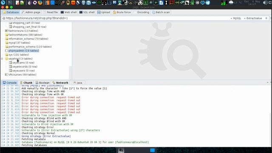272x153 pixels.
Task: Click the database icon next to fashioneura
Action: tap(6, 31)
